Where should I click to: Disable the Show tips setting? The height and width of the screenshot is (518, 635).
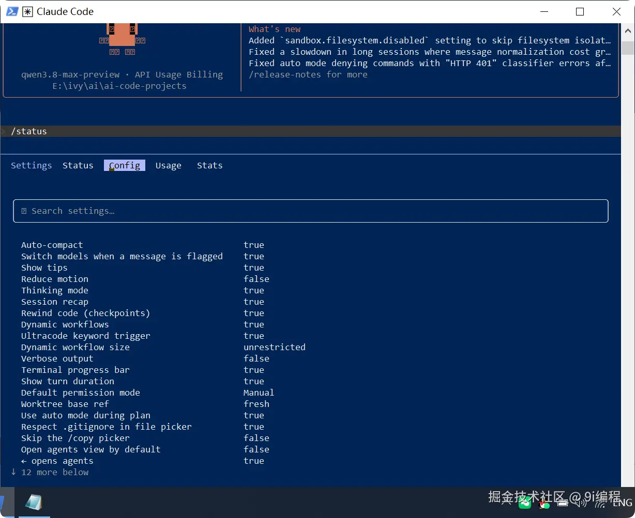(x=143, y=268)
